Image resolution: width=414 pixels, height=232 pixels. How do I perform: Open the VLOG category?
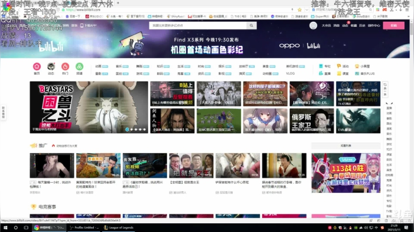tap(290, 74)
